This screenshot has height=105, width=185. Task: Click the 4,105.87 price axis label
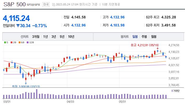coord(174,58)
